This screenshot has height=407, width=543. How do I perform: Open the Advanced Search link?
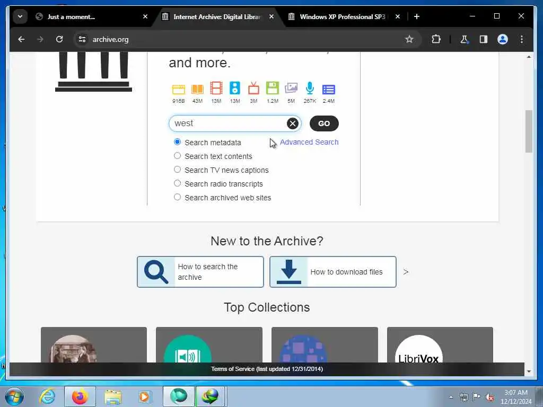pos(309,142)
